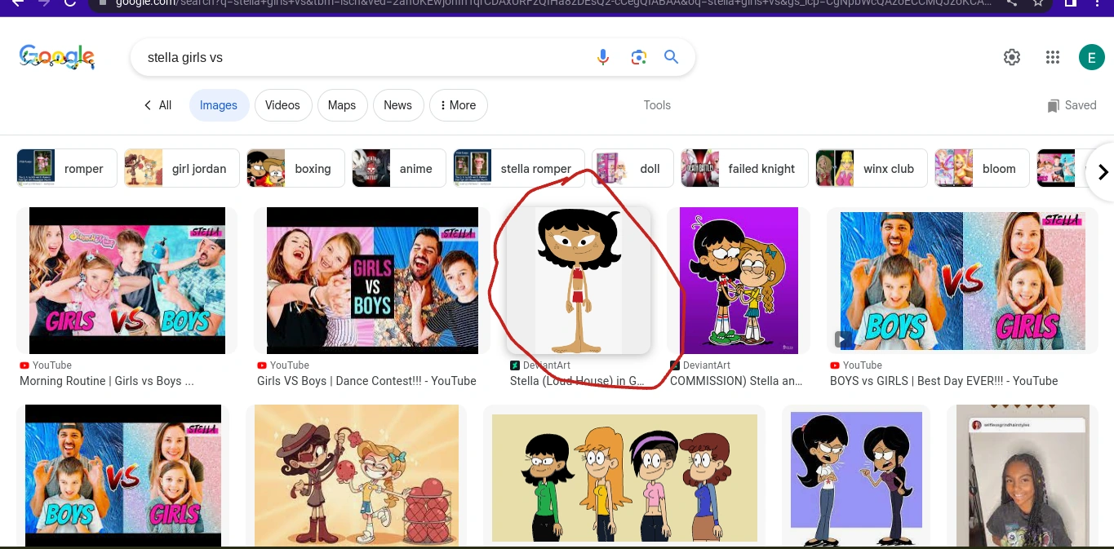
Task: Switch to the News tab
Action: [397, 104]
